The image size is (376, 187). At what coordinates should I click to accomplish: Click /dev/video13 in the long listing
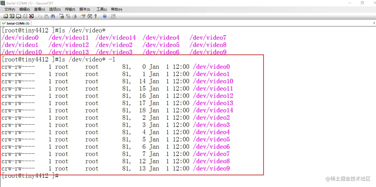point(213,103)
